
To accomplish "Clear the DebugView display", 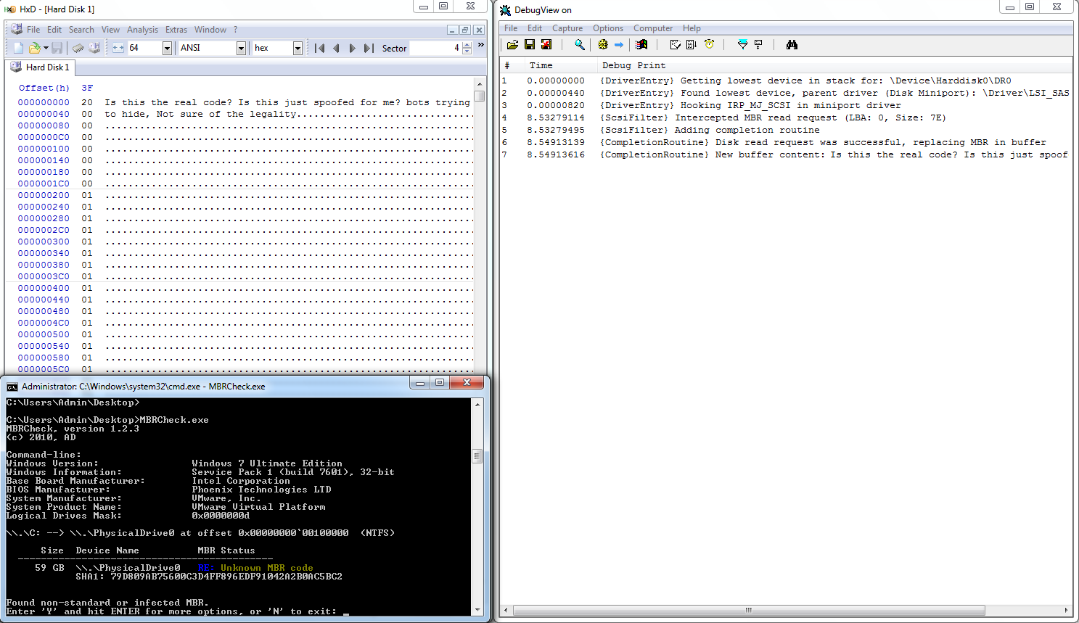I will point(675,45).
